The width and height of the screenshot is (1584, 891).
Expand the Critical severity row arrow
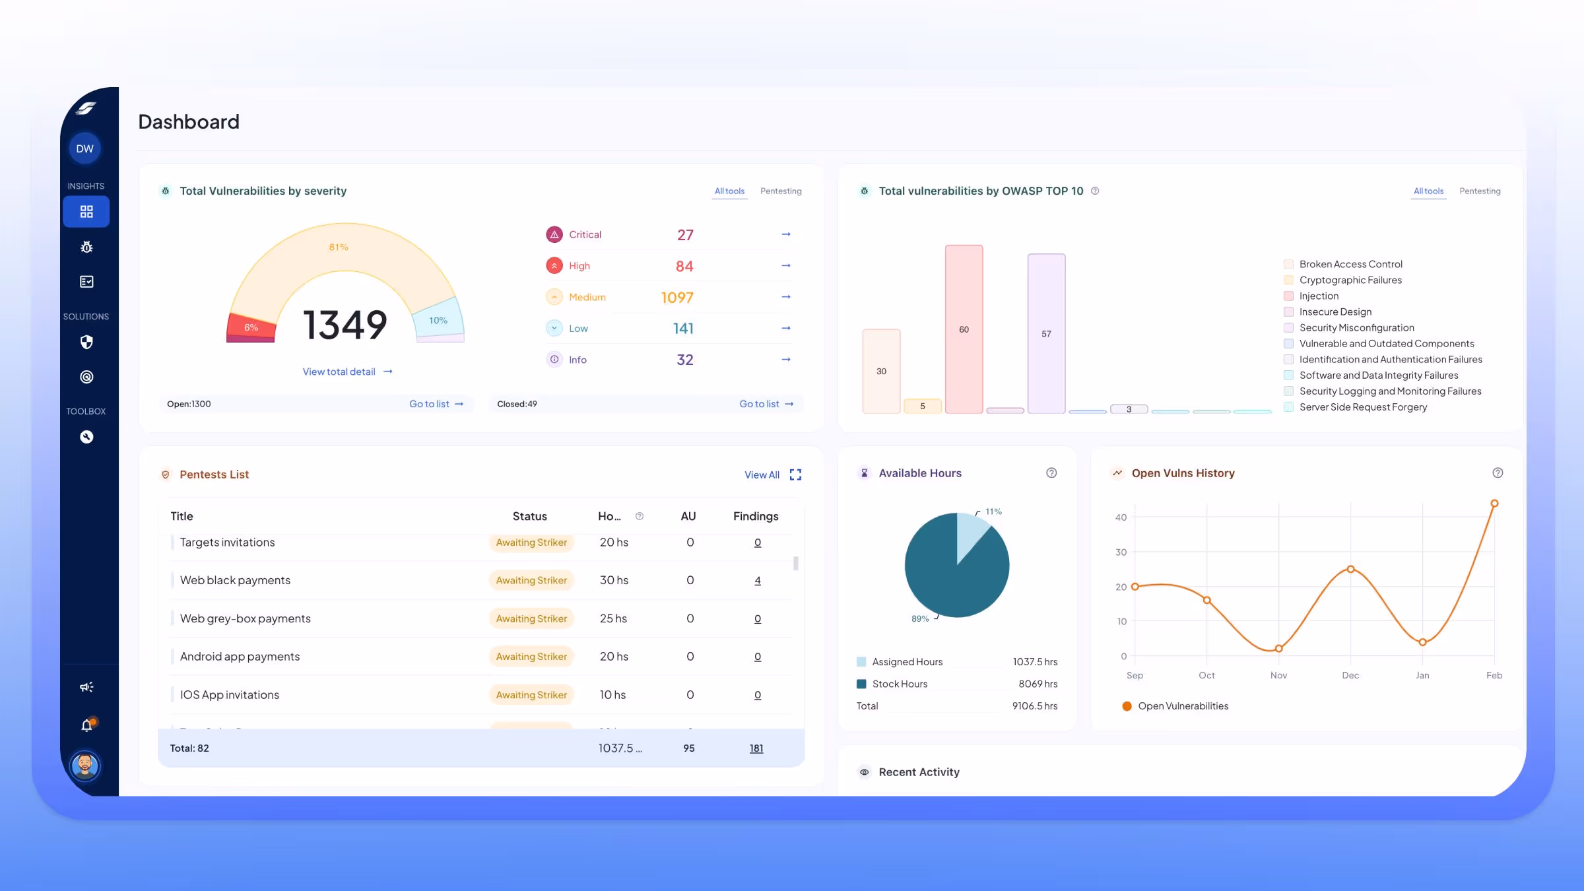(785, 234)
